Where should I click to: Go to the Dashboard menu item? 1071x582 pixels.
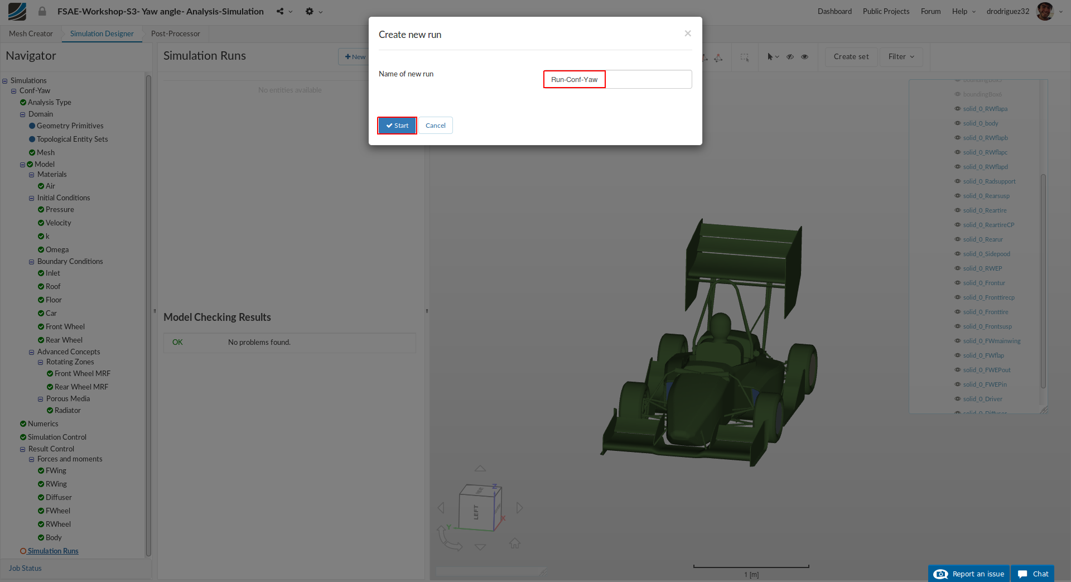pos(834,11)
